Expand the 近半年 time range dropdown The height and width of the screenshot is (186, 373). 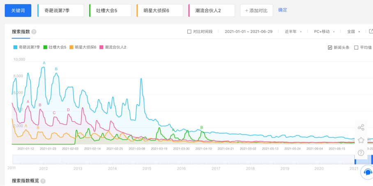293,32
